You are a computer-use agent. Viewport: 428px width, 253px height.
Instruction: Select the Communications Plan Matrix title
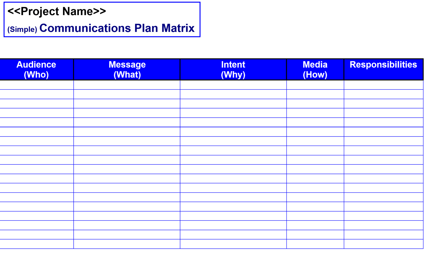tap(117, 28)
